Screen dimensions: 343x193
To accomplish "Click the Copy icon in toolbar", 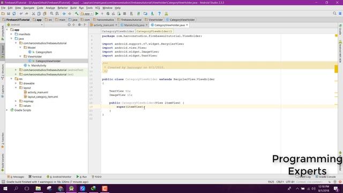I will (x=39, y=13).
